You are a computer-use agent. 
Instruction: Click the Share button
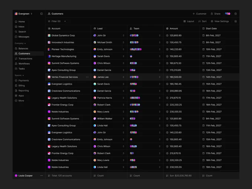coord(216,14)
